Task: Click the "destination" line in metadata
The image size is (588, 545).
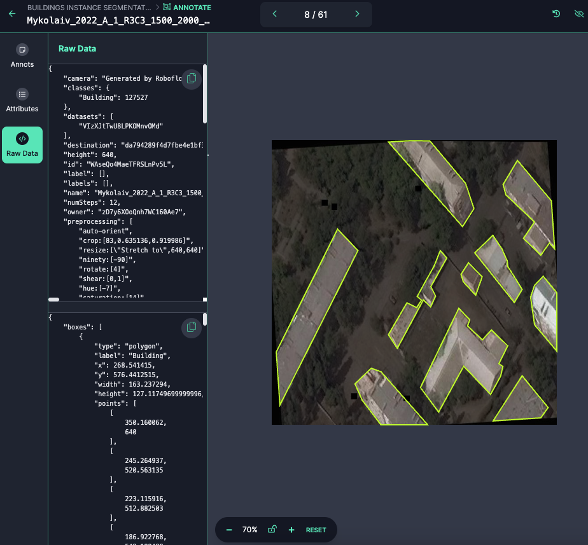Action: pos(133,145)
